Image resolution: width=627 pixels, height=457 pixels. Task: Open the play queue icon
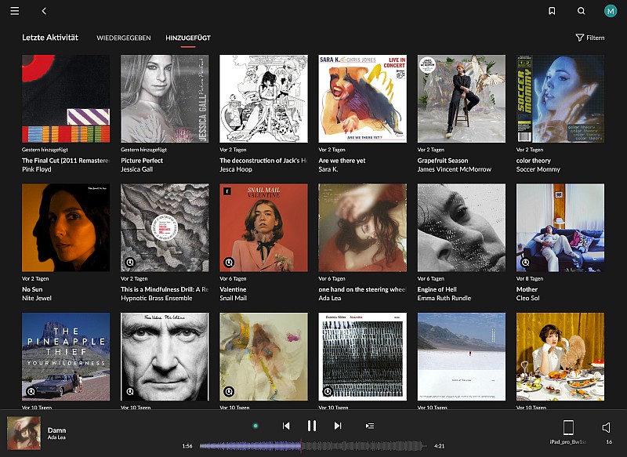point(370,426)
